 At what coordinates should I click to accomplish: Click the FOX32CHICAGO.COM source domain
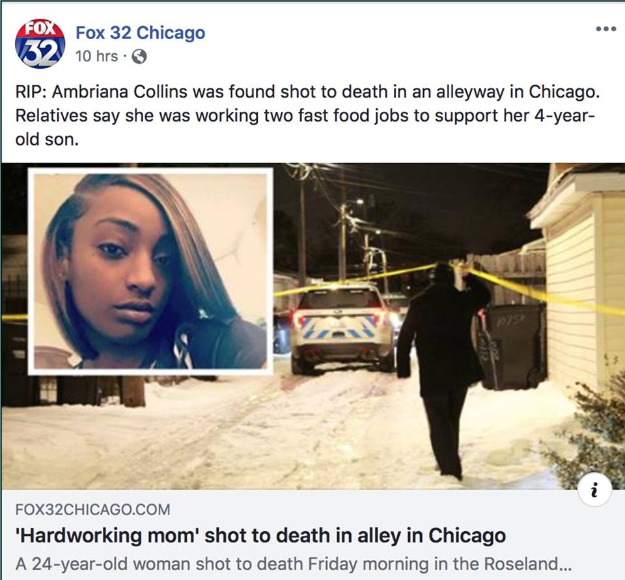(x=92, y=510)
